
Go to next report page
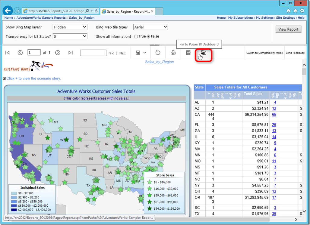coord(58,53)
